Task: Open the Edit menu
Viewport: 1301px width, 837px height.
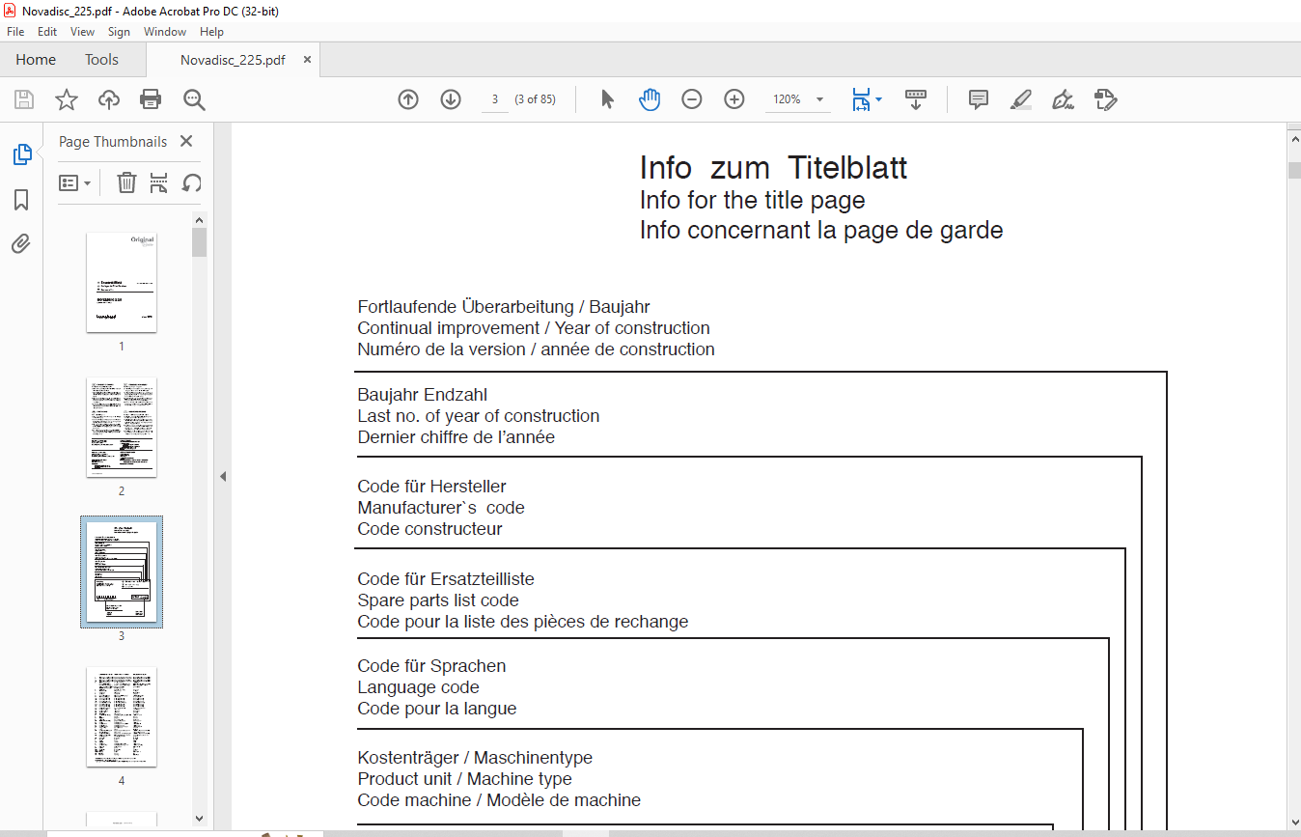Action: 47,32
